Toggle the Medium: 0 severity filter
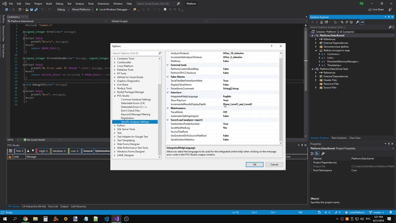 [x=59, y=151]
